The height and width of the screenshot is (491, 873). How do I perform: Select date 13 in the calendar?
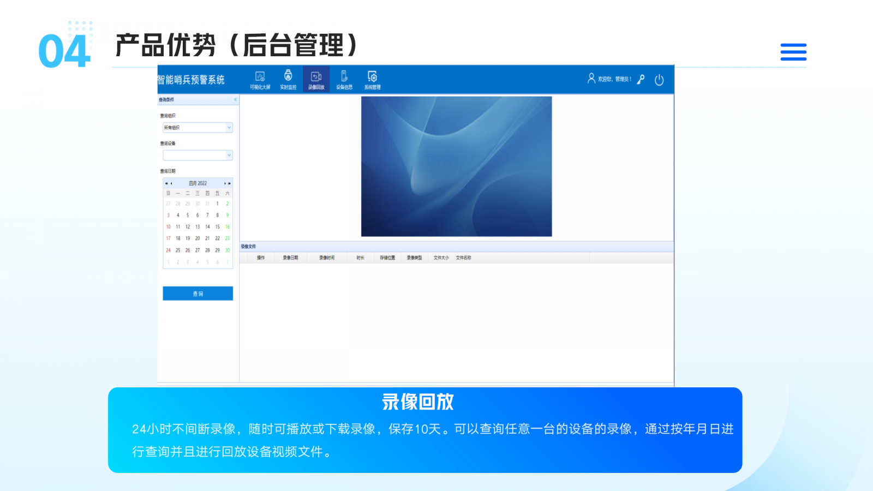198,227
